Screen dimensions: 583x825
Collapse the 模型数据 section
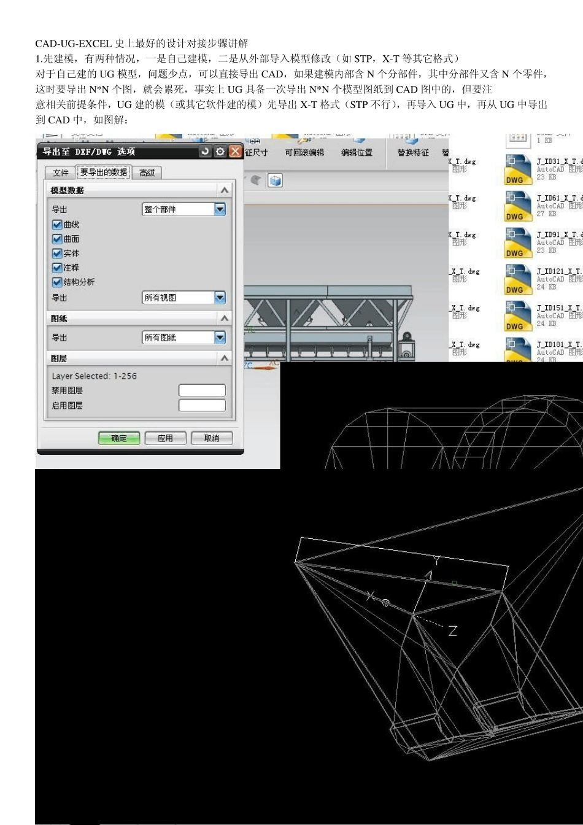[225, 190]
